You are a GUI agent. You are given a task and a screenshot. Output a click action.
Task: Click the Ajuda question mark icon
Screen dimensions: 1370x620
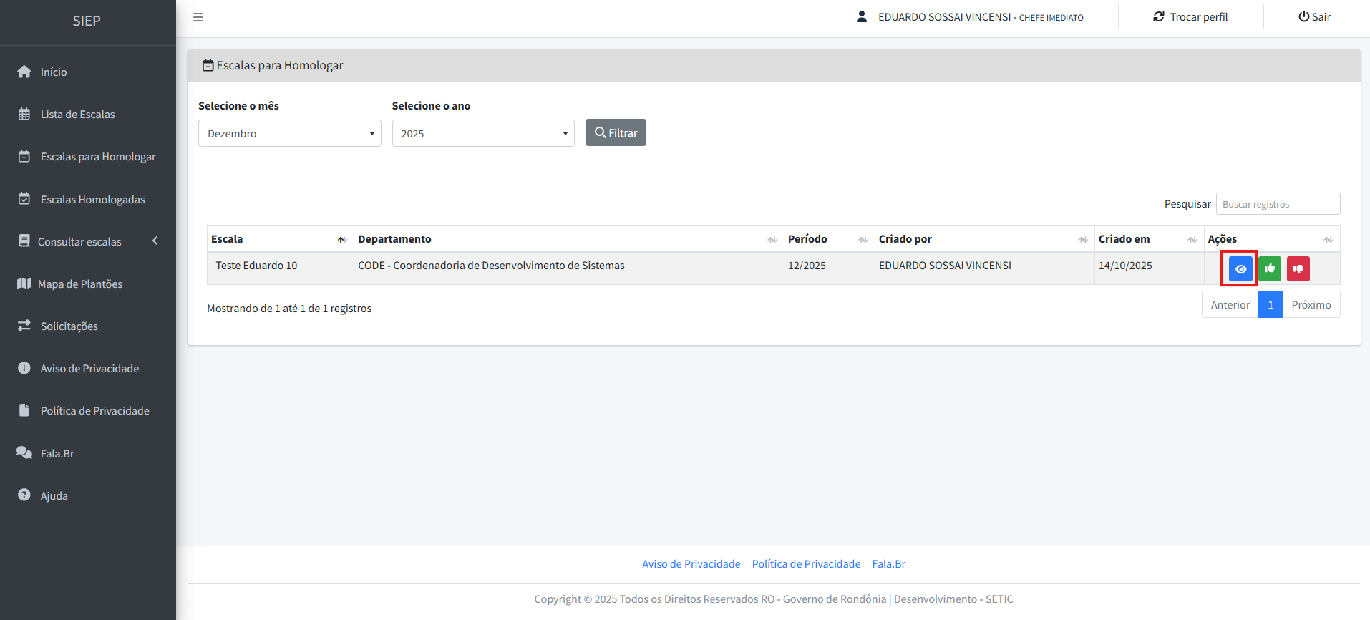[x=24, y=495]
